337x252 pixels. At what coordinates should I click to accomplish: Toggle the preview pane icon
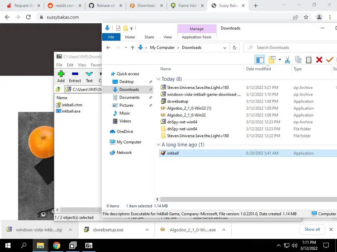coord(260,60)
